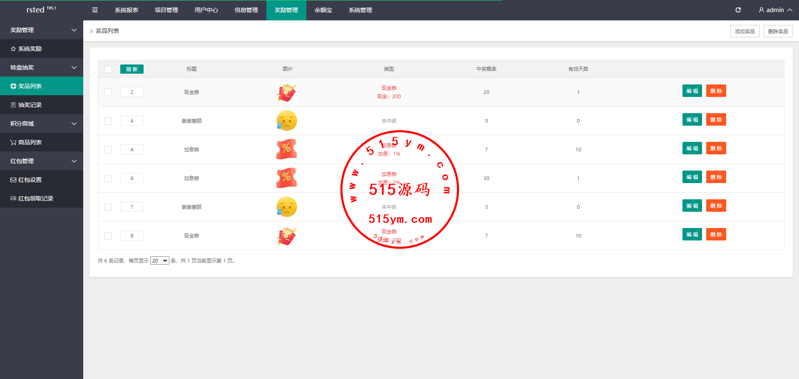The image size is (799, 379).
Task: Edit the sort number field showing 6
Action: [x=132, y=178]
